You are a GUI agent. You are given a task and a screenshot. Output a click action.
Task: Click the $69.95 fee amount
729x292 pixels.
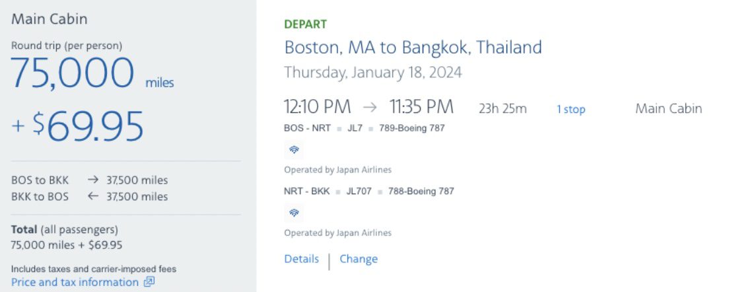pos(78,126)
